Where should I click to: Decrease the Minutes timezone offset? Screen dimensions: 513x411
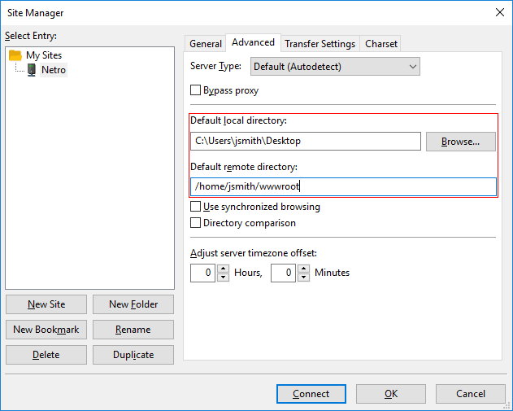click(304, 278)
